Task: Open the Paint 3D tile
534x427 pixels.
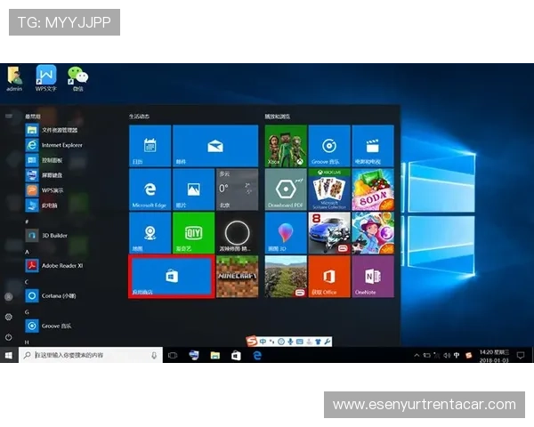Action: (286, 233)
